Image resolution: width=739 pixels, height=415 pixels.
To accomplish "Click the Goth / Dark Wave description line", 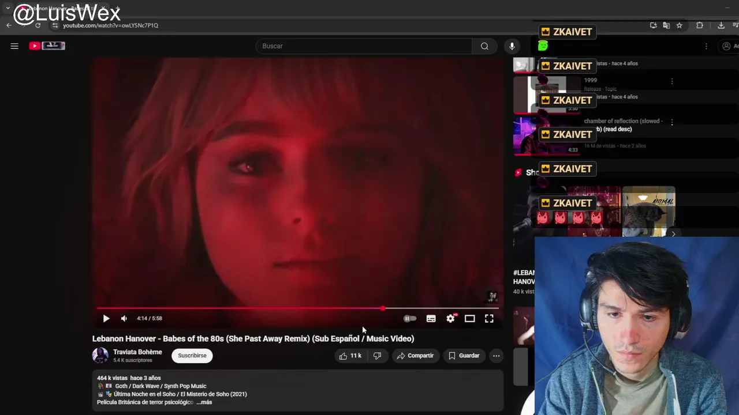I will click(x=152, y=386).
